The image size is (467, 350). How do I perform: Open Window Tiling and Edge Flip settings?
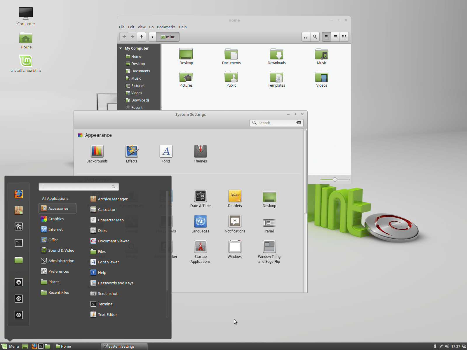[269, 252]
